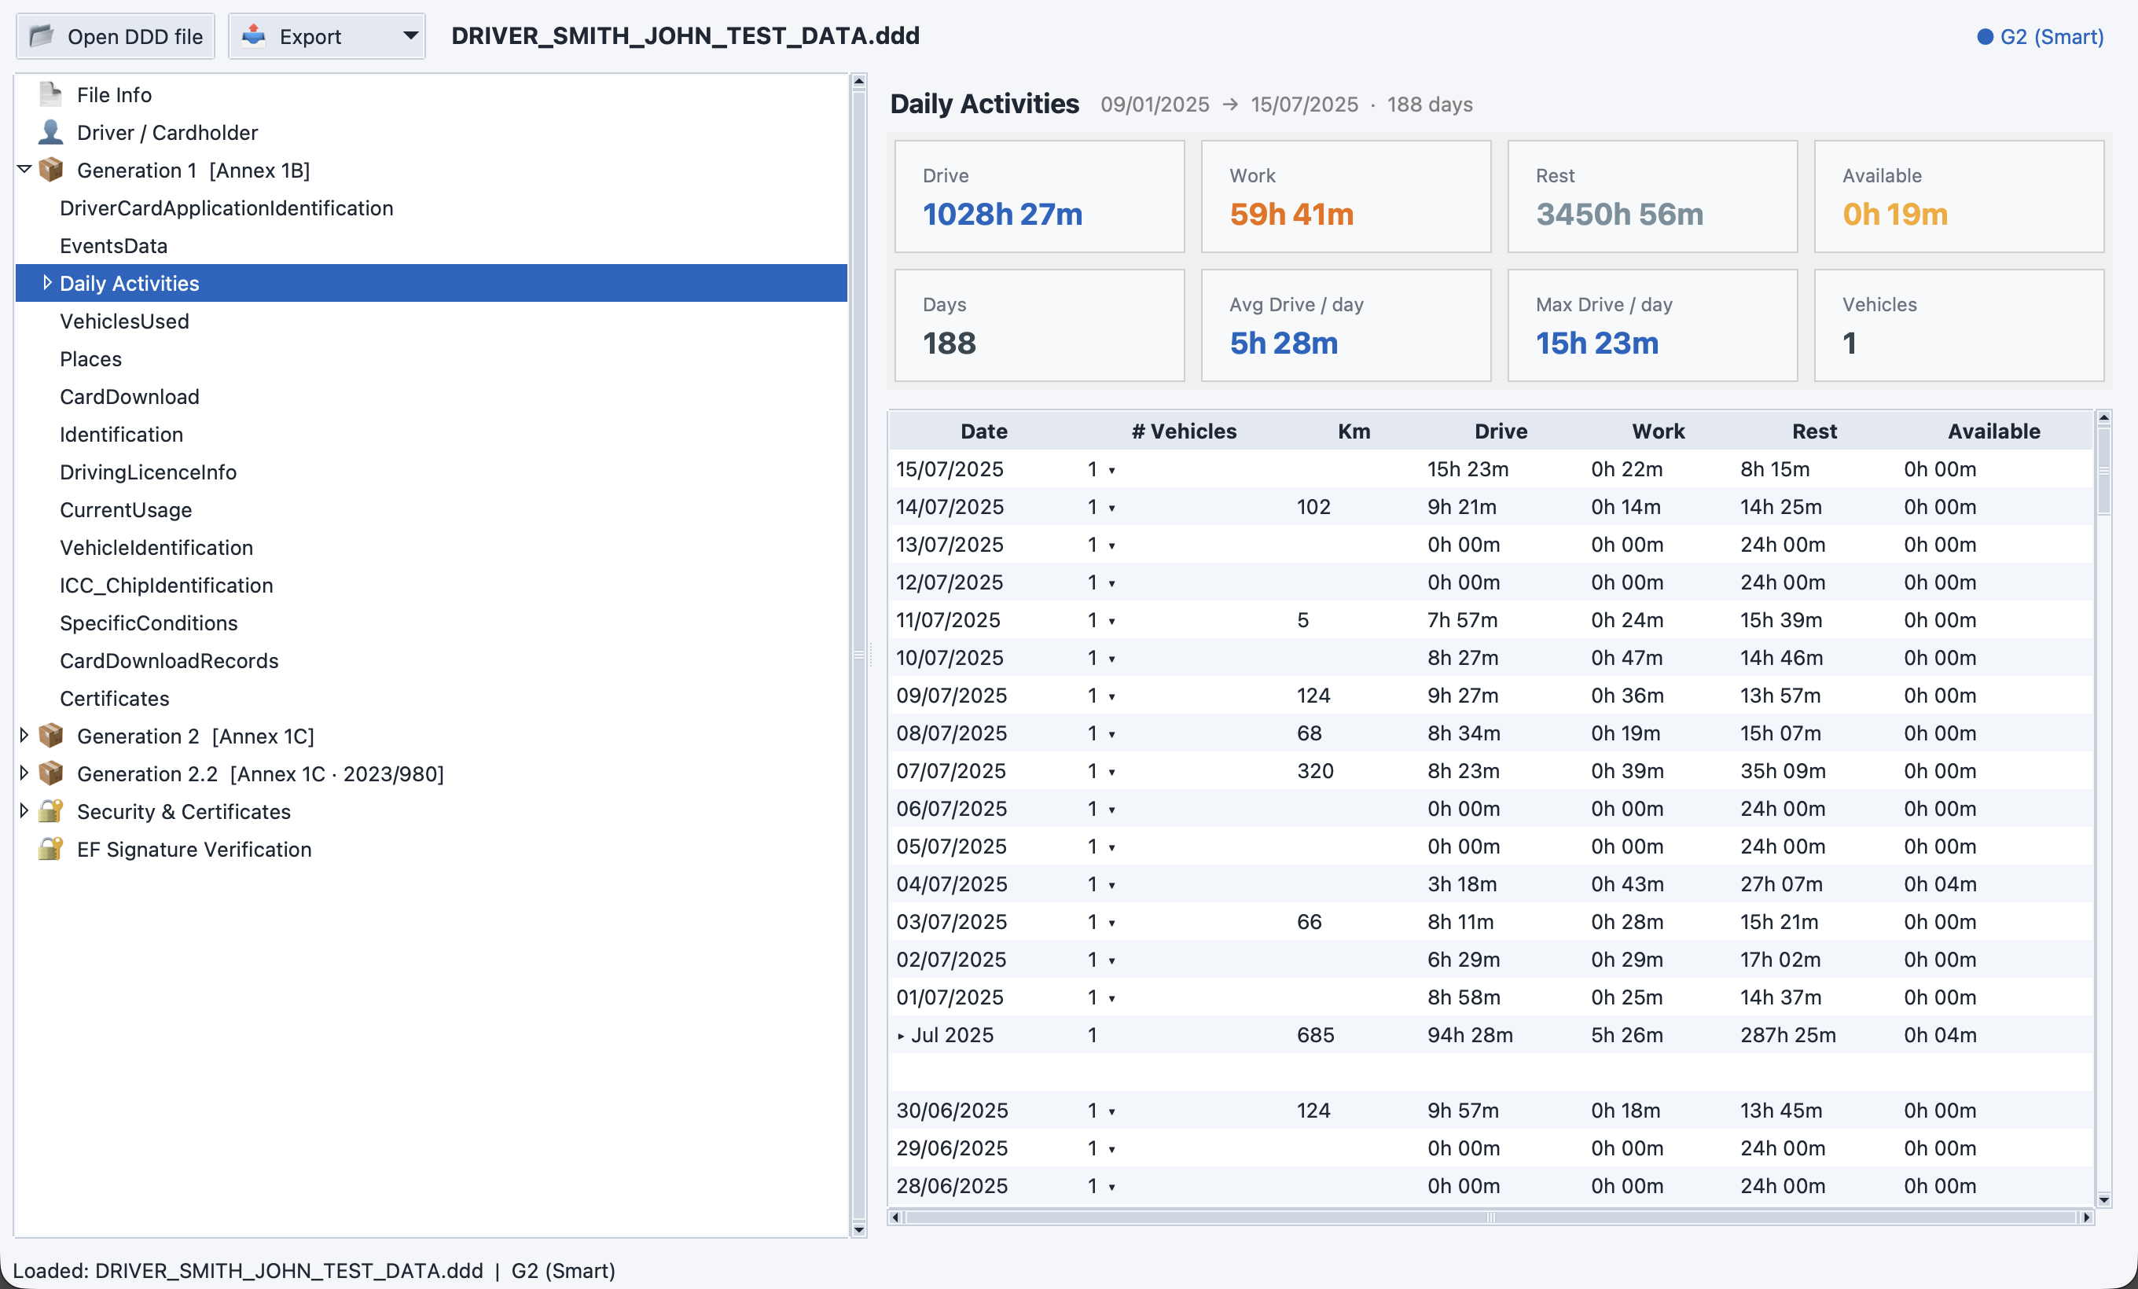
Task: Open the Export dropdown arrow
Action: (410, 36)
